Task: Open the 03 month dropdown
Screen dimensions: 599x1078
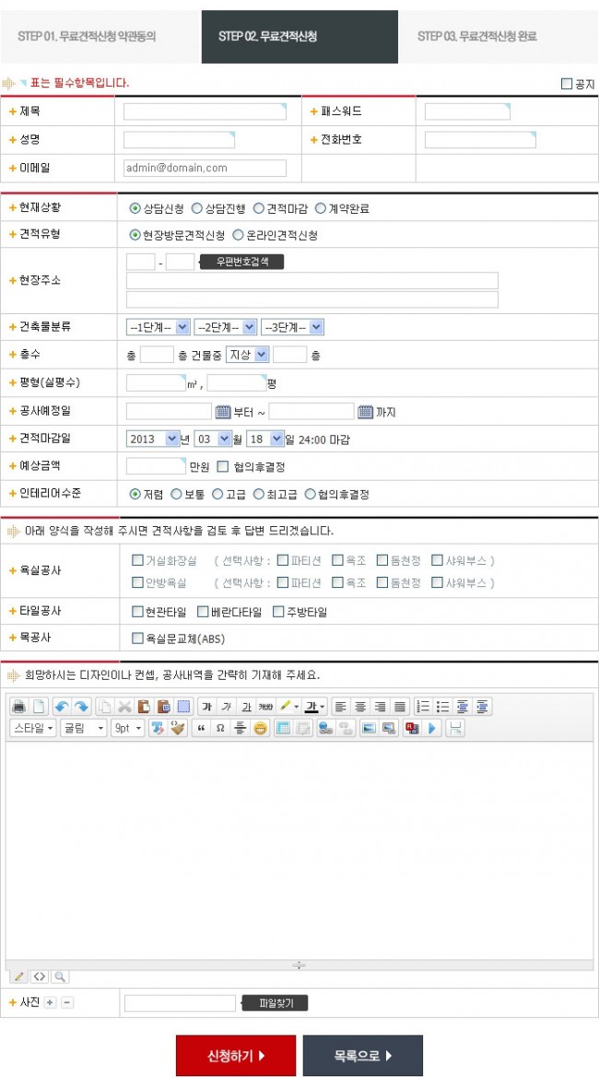Action: tap(213, 439)
